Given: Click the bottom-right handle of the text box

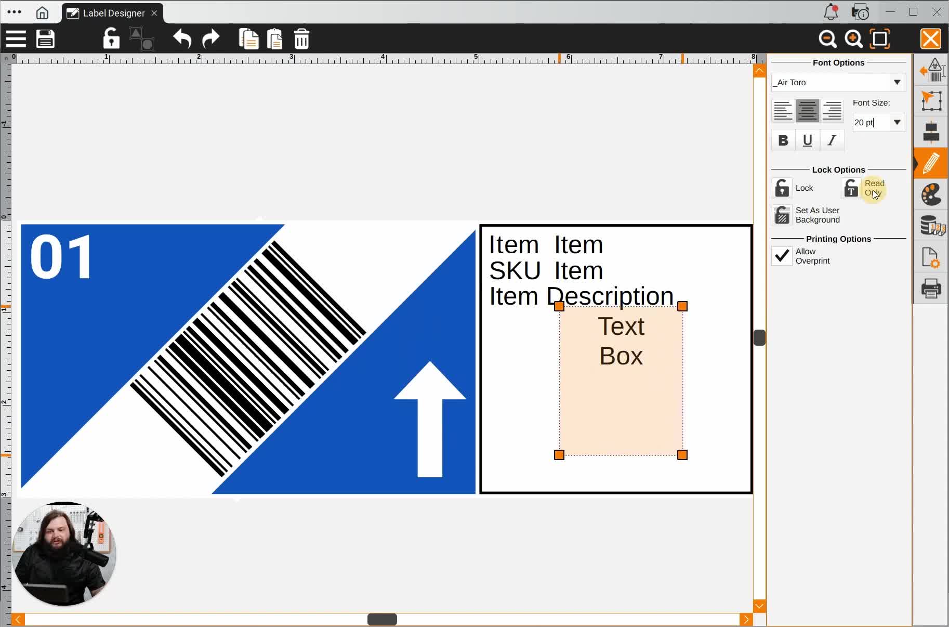Looking at the screenshot, I should pyautogui.click(x=683, y=455).
